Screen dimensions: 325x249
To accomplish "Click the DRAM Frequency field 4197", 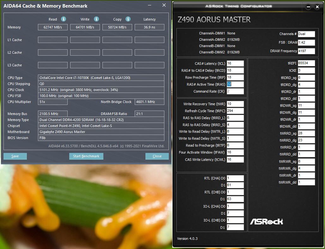I will (x=306, y=51).
